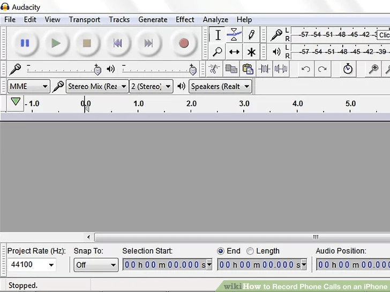Click the Undo arrow icon
This screenshot has width=390, height=292.
306,69
